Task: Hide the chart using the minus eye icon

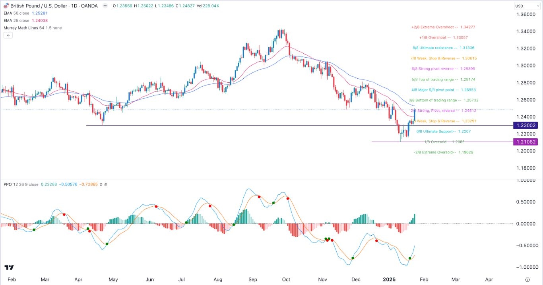Action: click(x=105, y=6)
